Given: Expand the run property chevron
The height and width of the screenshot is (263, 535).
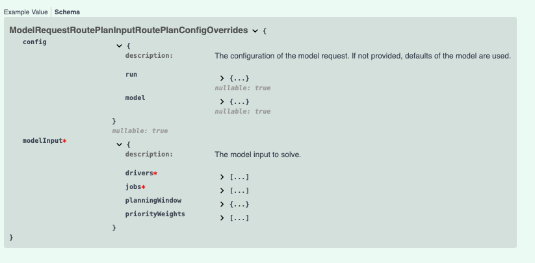Looking at the screenshot, I should click(222, 79).
